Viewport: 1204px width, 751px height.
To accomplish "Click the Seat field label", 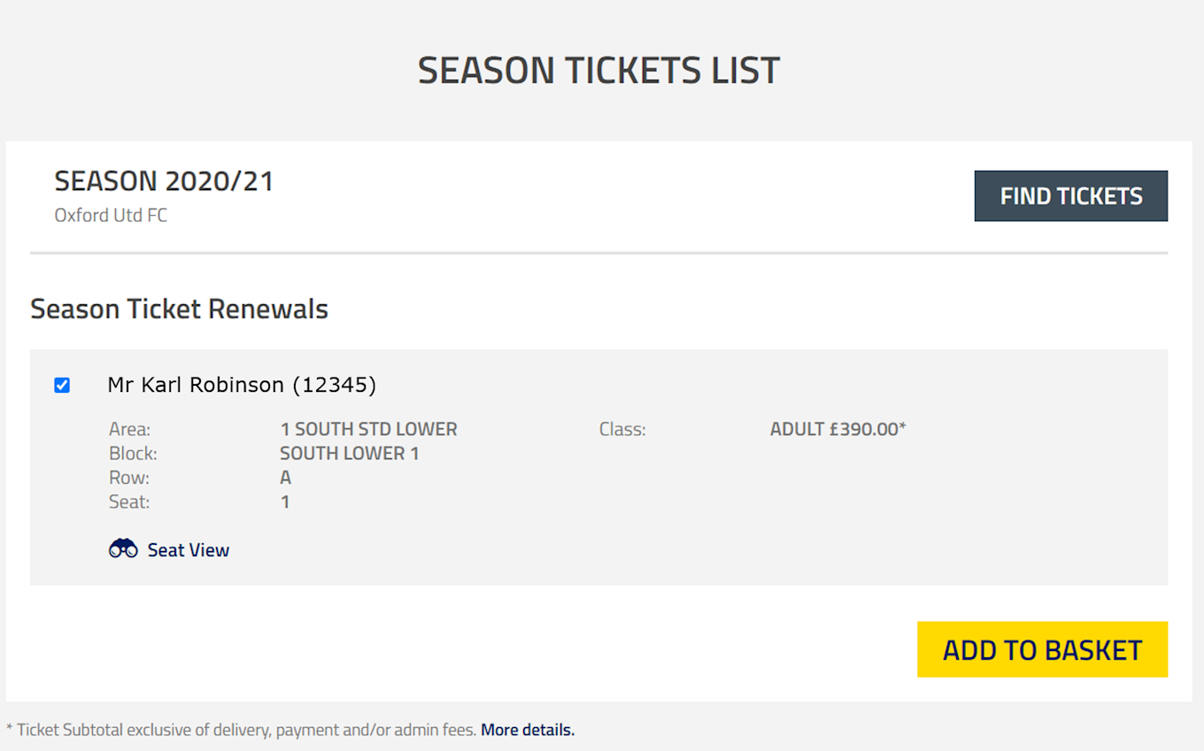I will [129, 502].
